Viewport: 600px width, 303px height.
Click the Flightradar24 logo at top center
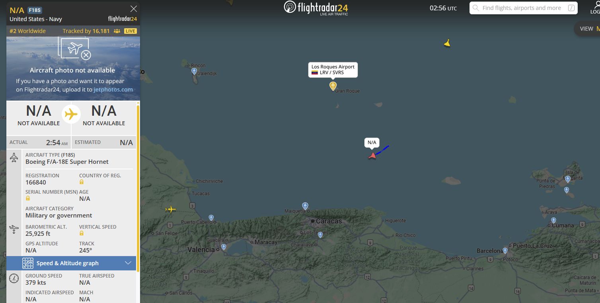coord(316,8)
